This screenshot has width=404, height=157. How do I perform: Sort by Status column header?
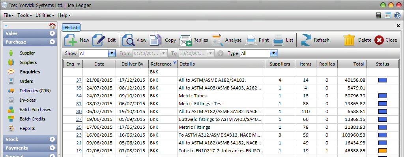click(x=382, y=64)
